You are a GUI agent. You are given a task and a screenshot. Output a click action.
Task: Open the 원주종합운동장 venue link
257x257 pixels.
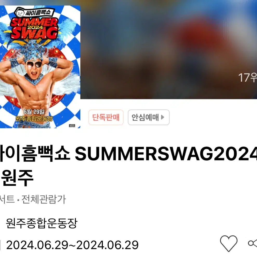42,223
